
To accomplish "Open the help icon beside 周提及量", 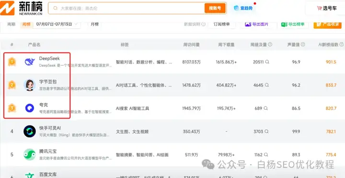I will (x=270, y=44).
